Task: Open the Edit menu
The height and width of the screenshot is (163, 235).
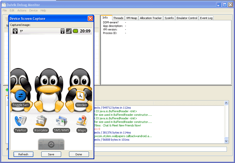Action: [12, 10]
